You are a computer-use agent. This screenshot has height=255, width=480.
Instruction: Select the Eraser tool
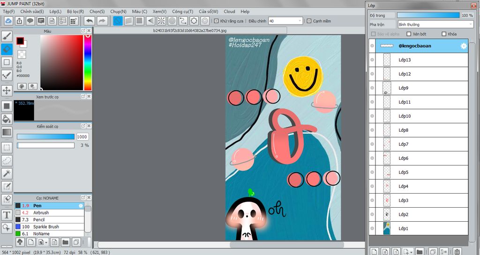pyautogui.click(x=7, y=49)
